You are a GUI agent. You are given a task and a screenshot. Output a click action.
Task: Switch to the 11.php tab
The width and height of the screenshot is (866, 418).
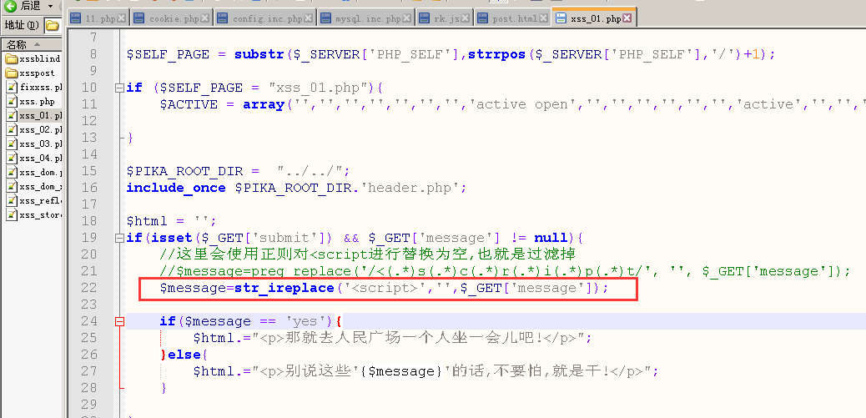pyautogui.click(x=100, y=18)
